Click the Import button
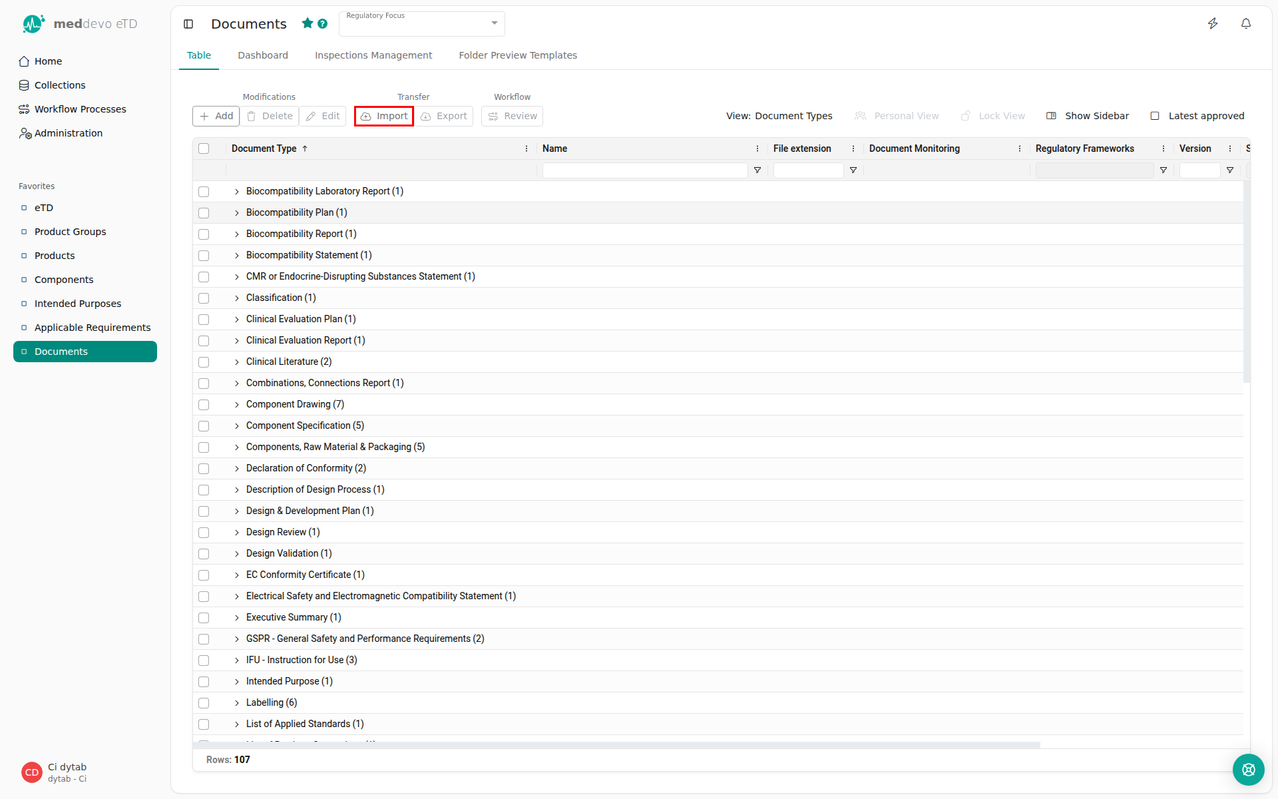This screenshot has width=1278, height=799. tap(384, 116)
